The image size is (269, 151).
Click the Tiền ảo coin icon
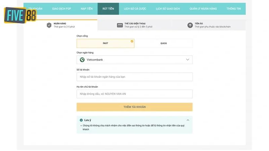tap(190, 25)
